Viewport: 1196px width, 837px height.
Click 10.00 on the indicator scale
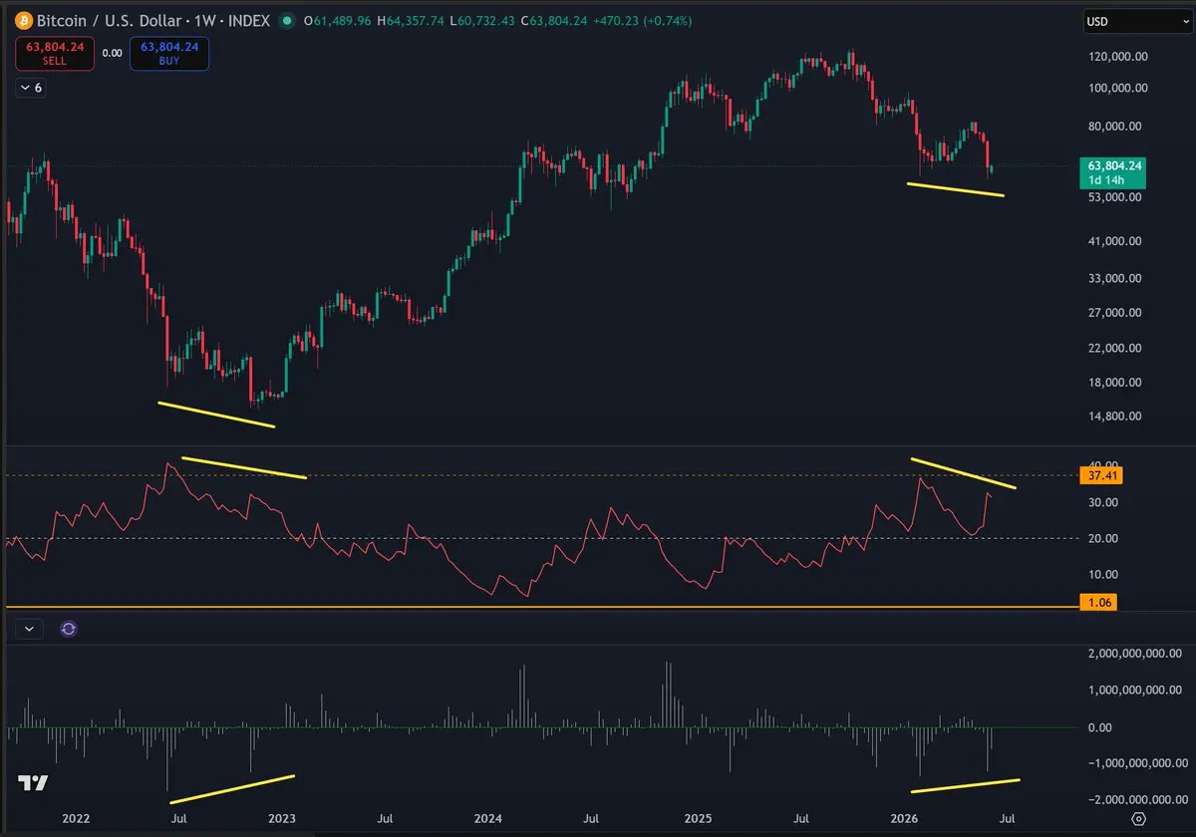[x=1103, y=575]
